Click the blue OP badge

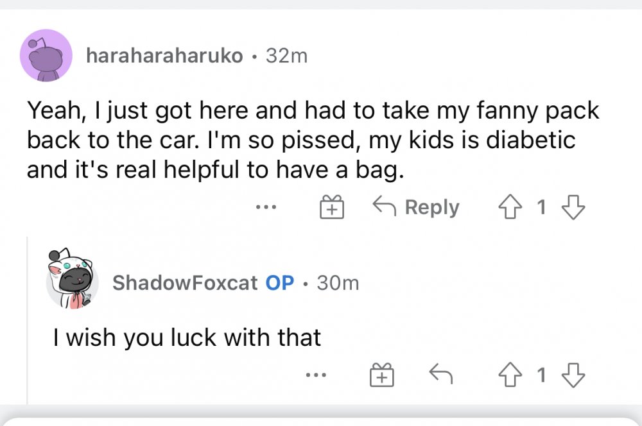(x=279, y=282)
